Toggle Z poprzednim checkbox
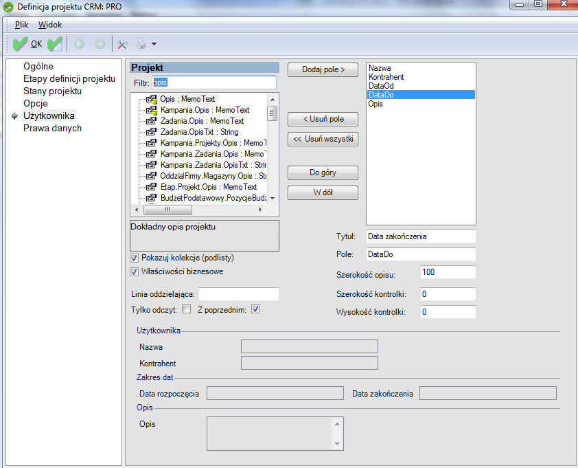The height and width of the screenshot is (468, 578). tap(255, 309)
